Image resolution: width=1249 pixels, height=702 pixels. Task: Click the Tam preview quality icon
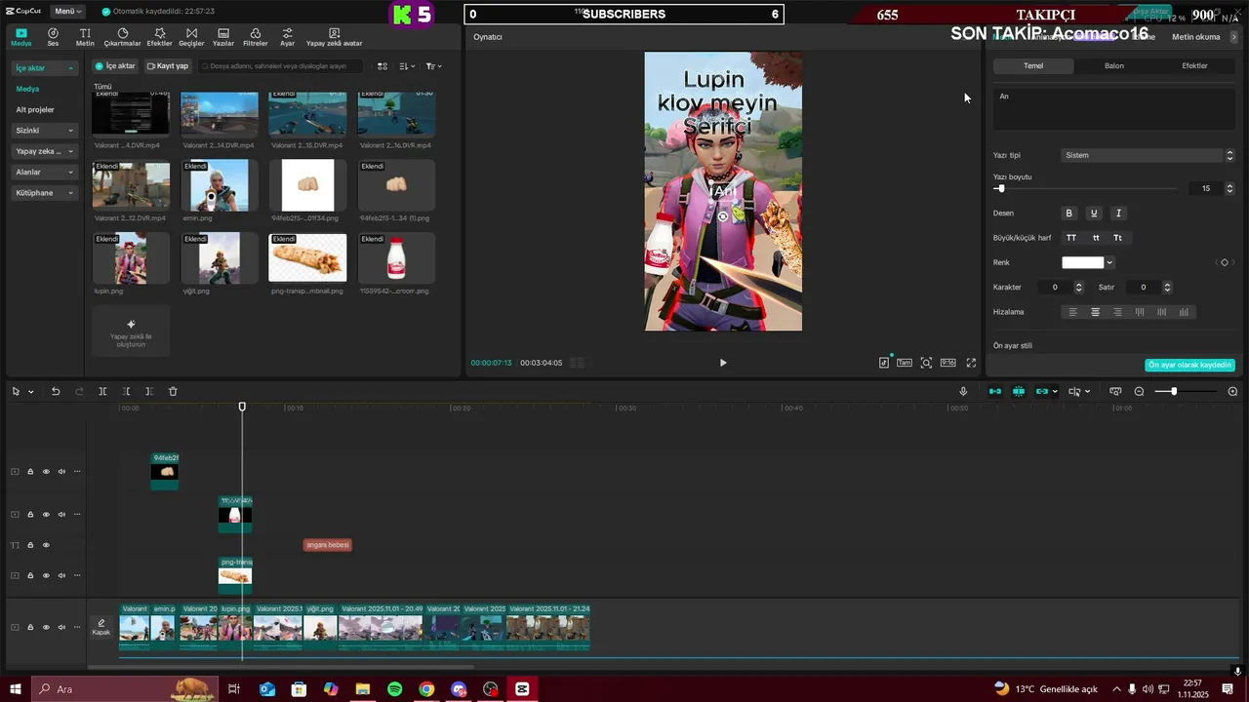click(x=905, y=363)
